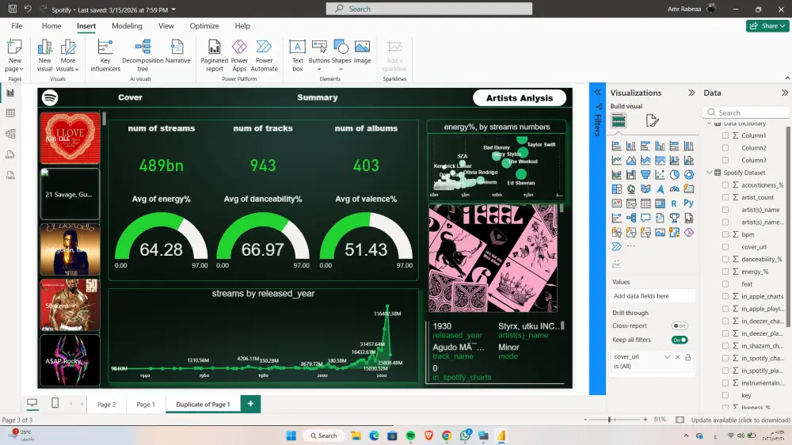The width and height of the screenshot is (792, 445).
Task: Select the funnel chart visual
Action: (x=645, y=175)
